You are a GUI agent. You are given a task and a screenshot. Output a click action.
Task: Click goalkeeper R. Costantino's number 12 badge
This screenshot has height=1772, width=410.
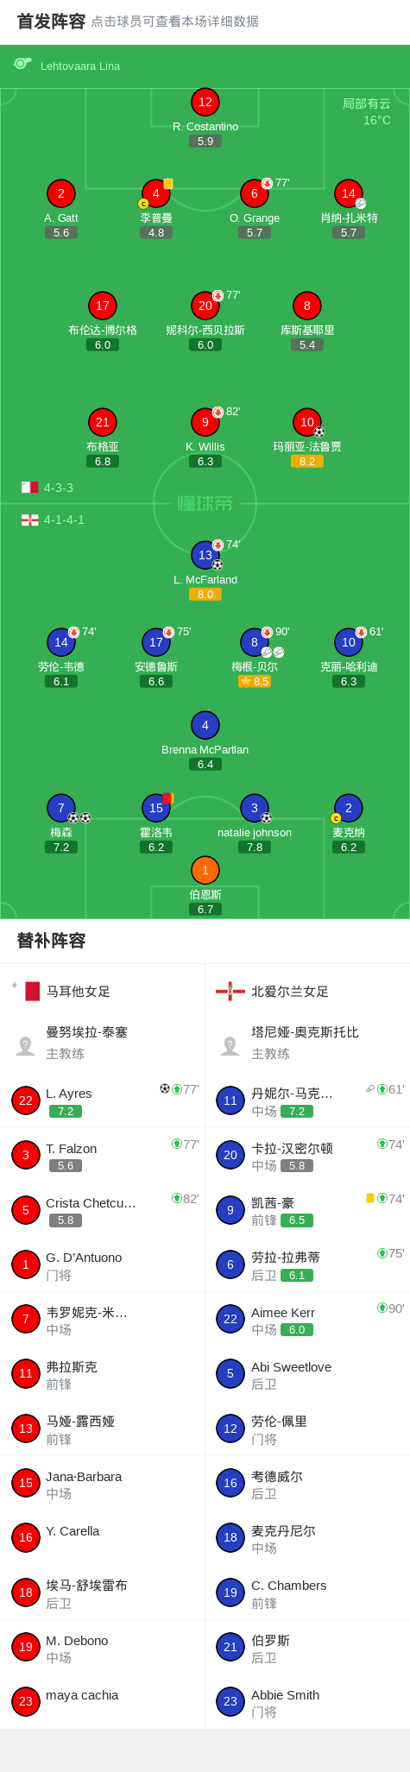click(x=205, y=102)
